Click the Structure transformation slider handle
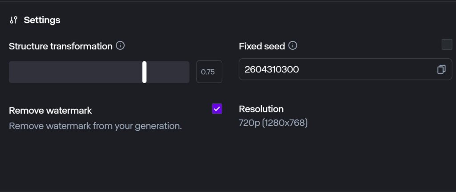The image size is (456, 192). 144,72
